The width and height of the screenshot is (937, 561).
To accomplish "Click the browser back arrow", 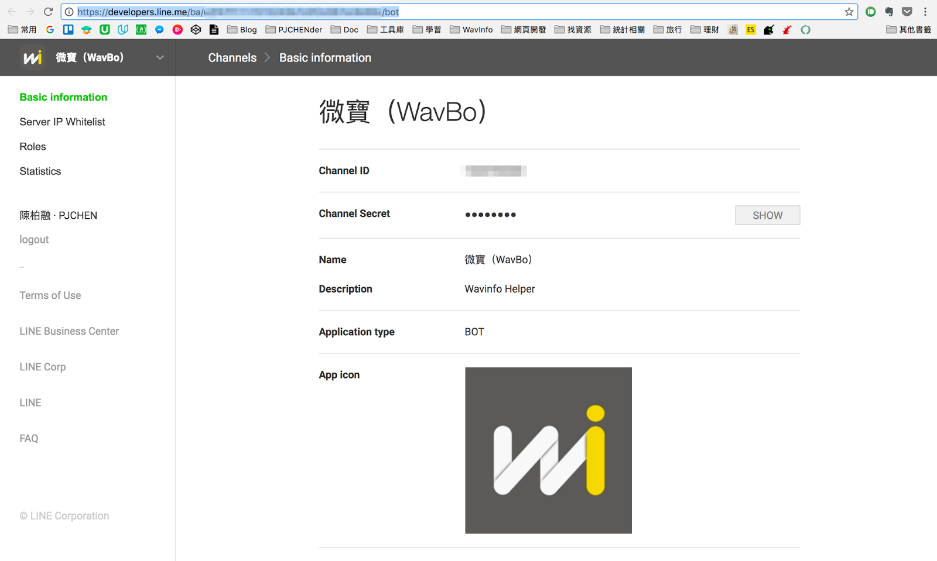I will 12,12.
